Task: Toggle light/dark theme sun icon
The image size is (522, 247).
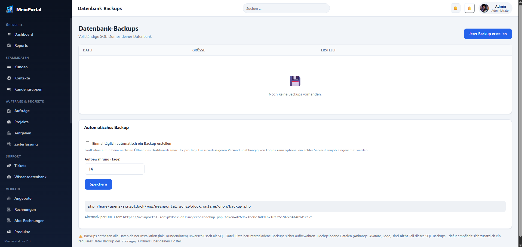Action: (456, 8)
